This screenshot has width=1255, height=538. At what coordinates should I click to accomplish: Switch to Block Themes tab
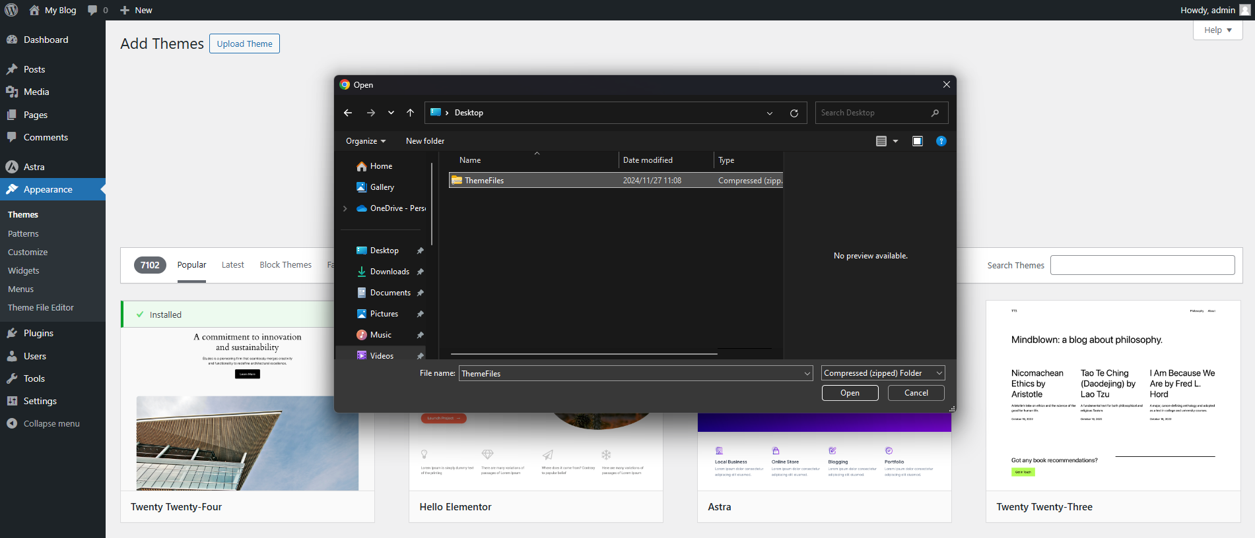(285, 264)
